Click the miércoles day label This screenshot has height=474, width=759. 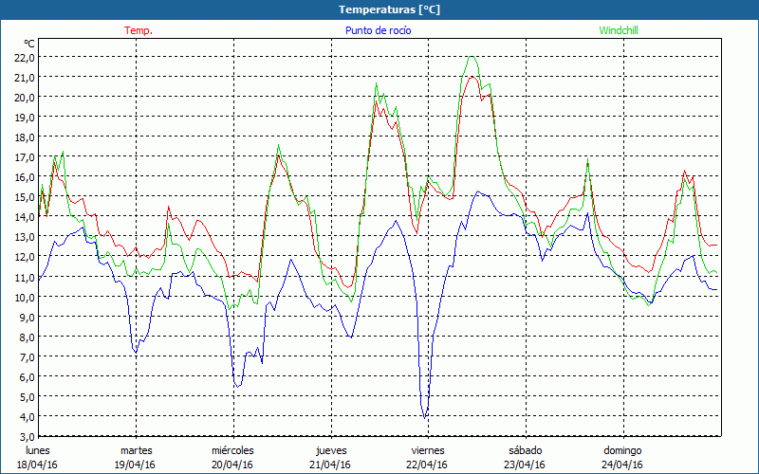pos(232,450)
